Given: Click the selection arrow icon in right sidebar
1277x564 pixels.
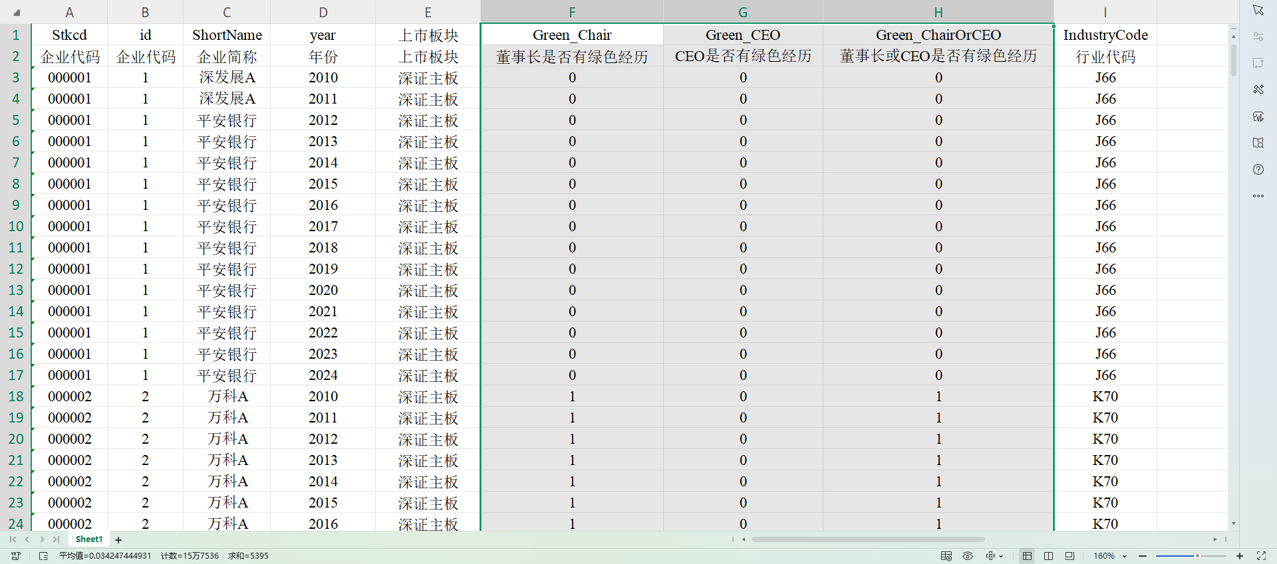Looking at the screenshot, I should (x=1258, y=11).
